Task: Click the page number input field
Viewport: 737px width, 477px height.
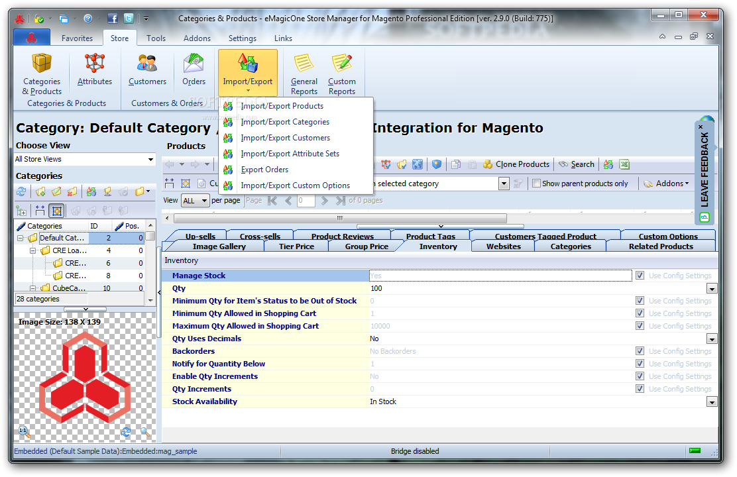Action: [x=306, y=201]
